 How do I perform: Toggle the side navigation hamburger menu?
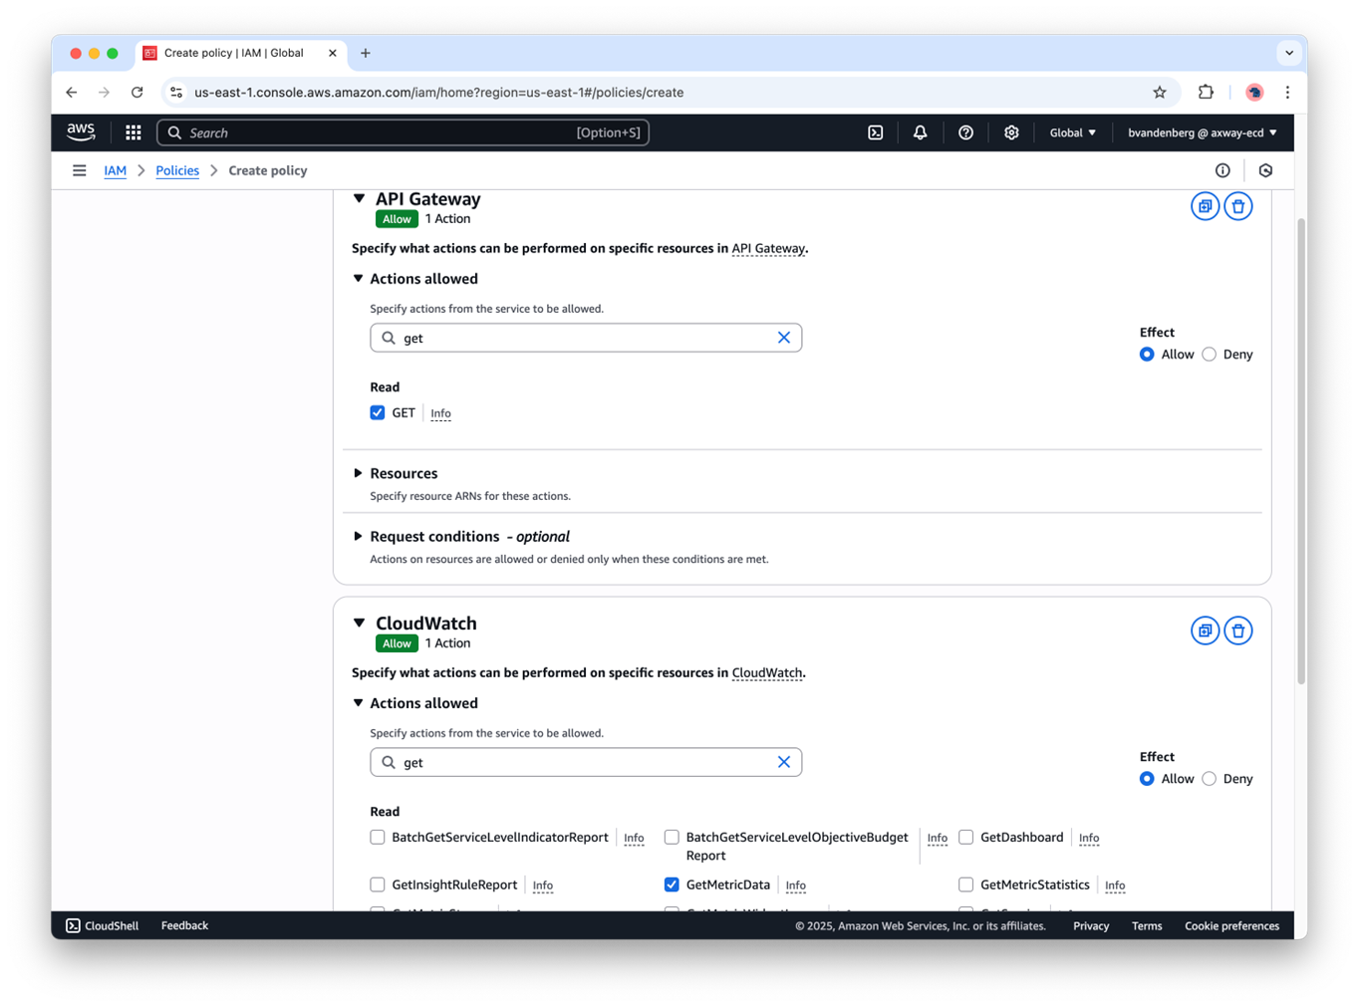click(80, 170)
